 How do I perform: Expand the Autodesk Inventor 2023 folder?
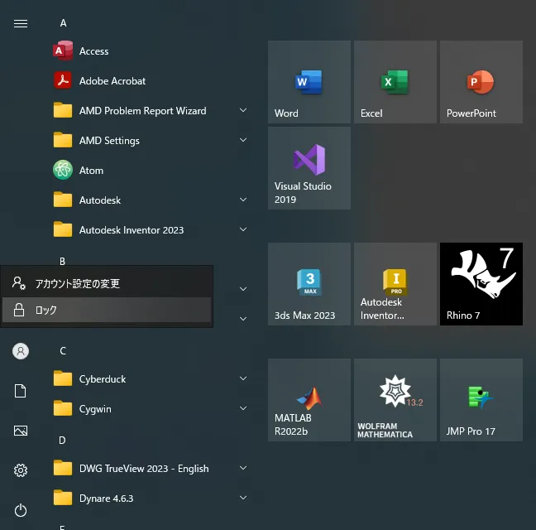pos(243,230)
